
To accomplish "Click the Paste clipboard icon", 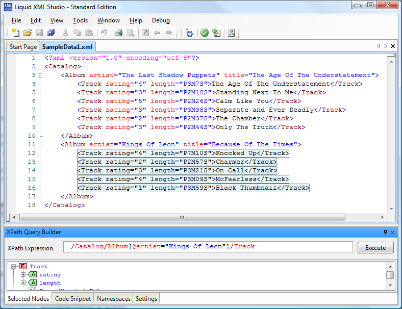I will (89, 33).
